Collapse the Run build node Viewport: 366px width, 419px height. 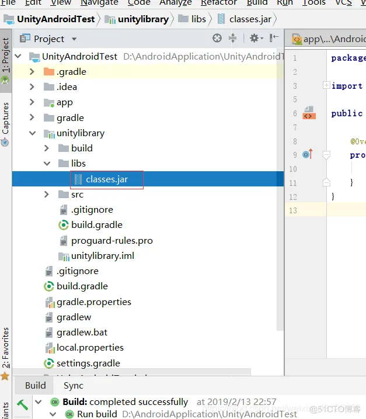(53, 414)
